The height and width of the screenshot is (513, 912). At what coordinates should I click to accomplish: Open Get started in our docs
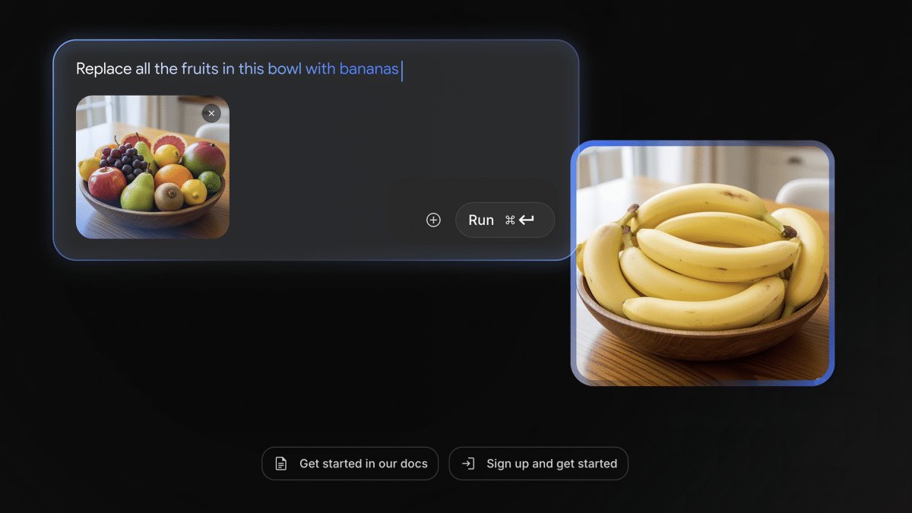350,464
